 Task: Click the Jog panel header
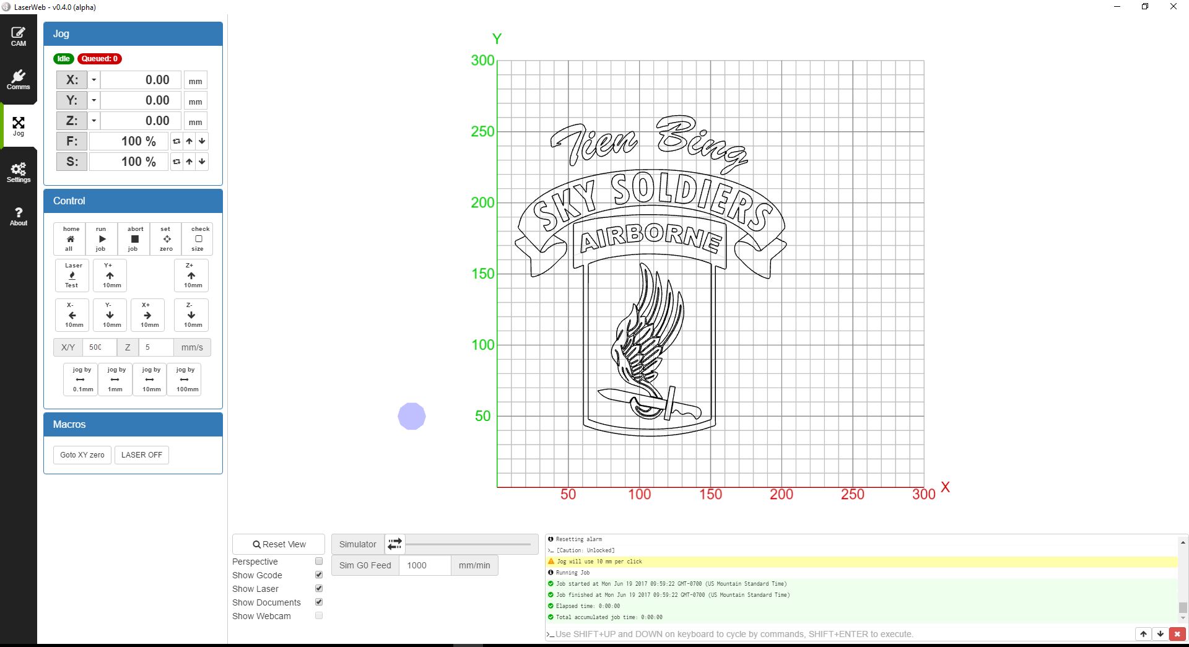pyautogui.click(x=133, y=34)
